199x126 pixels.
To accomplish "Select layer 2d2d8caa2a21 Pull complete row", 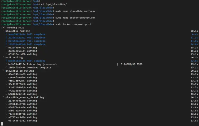I will (x=27, y=38).
